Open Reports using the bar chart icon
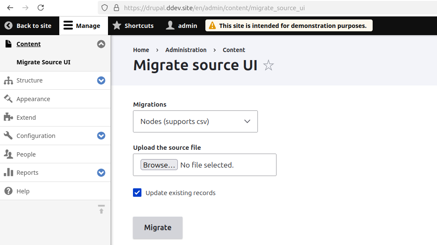Image resolution: width=437 pixels, height=245 pixels. point(8,172)
